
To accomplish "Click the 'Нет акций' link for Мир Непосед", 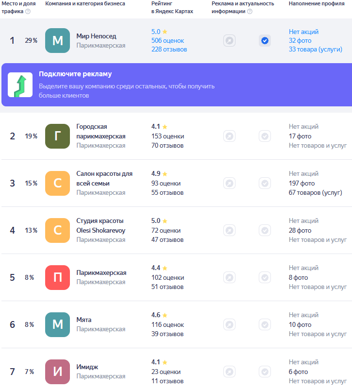I will (x=303, y=32).
